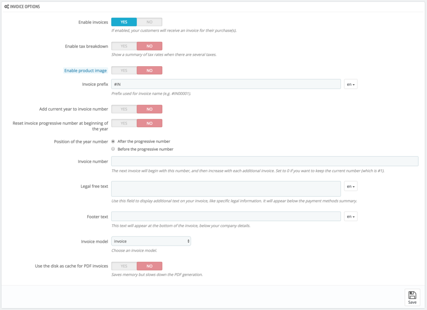This screenshot has width=427, height=310.
Task: Enable using disk as cache for PDF invoices
Action: [x=123, y=266]
